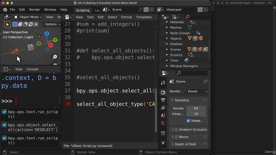Viewport: 276px width, 155px height.
Task: Expand the Window Managers tree row
Action: (x=167, y=66)
